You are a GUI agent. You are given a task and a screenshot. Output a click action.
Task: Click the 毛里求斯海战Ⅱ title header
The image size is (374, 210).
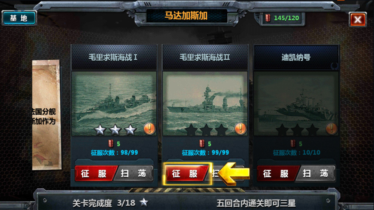205,57
